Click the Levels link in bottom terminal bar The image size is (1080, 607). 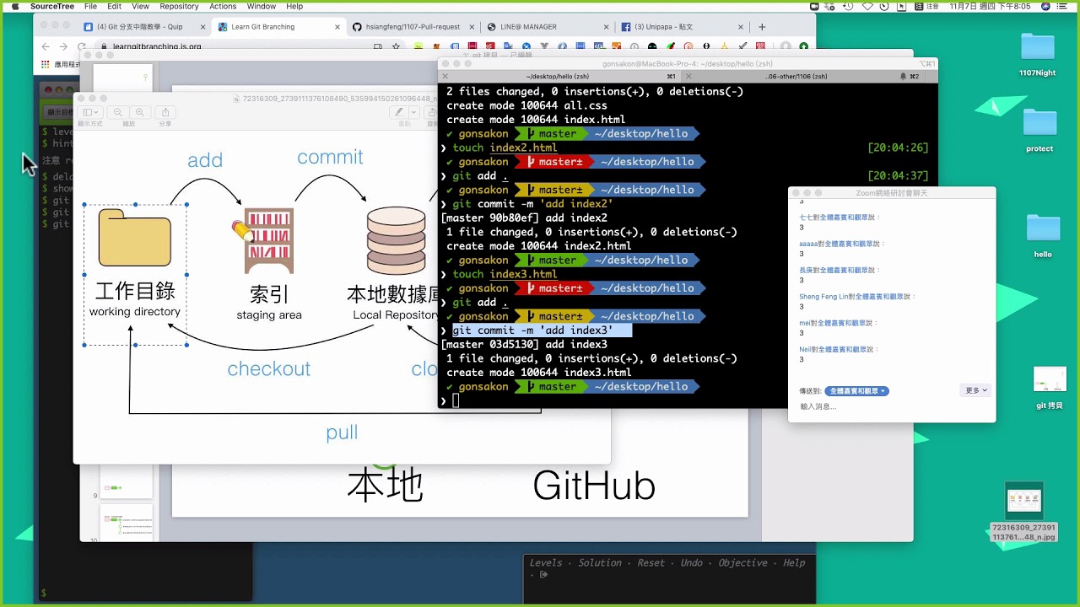click(545, 563)
